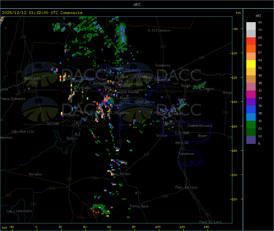Click the La_Nora label
The height and width of the screenshot is (231, 274).
click(121, 77)
